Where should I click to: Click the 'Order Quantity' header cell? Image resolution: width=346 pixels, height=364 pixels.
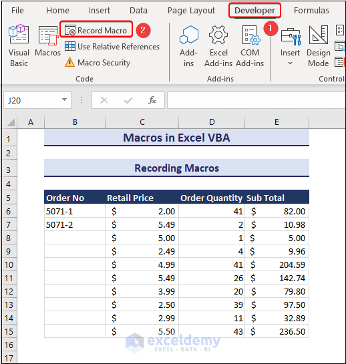coord(212,198)
